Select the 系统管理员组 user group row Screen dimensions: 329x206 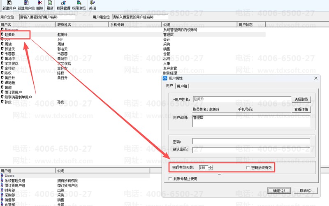click(15, 181)
